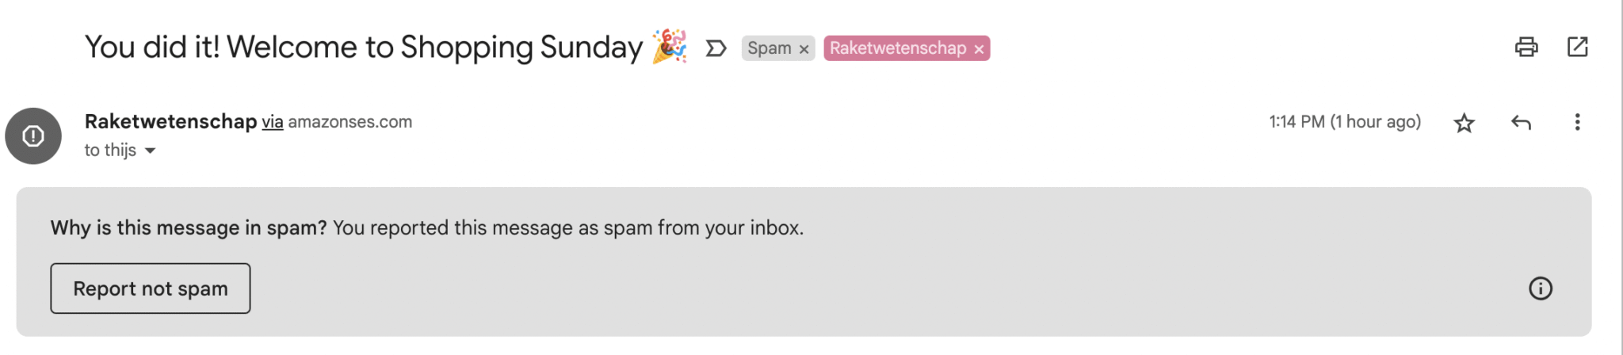1623x355 pixels.
Task: Click the amazonses.com sender domain
Action: click(x=349, y=122)
